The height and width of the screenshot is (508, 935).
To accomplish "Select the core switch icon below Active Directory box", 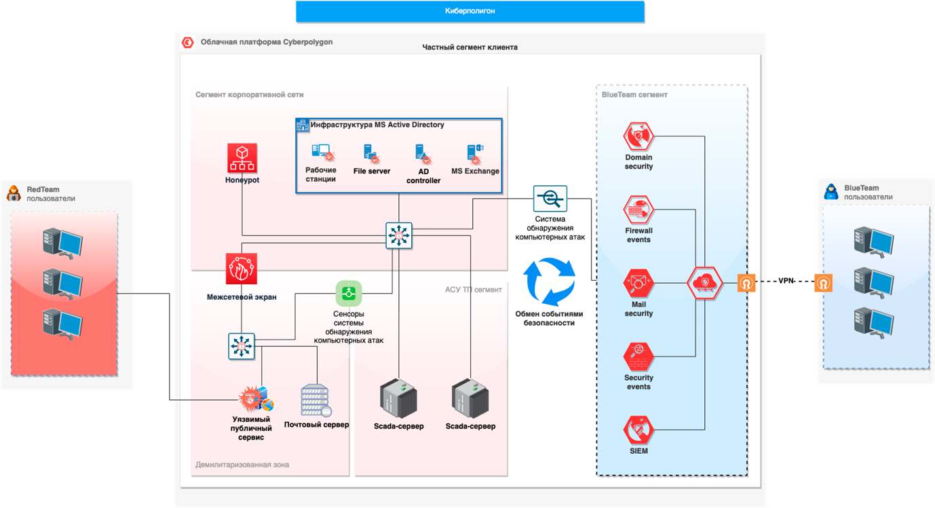I will pos(399,235).
